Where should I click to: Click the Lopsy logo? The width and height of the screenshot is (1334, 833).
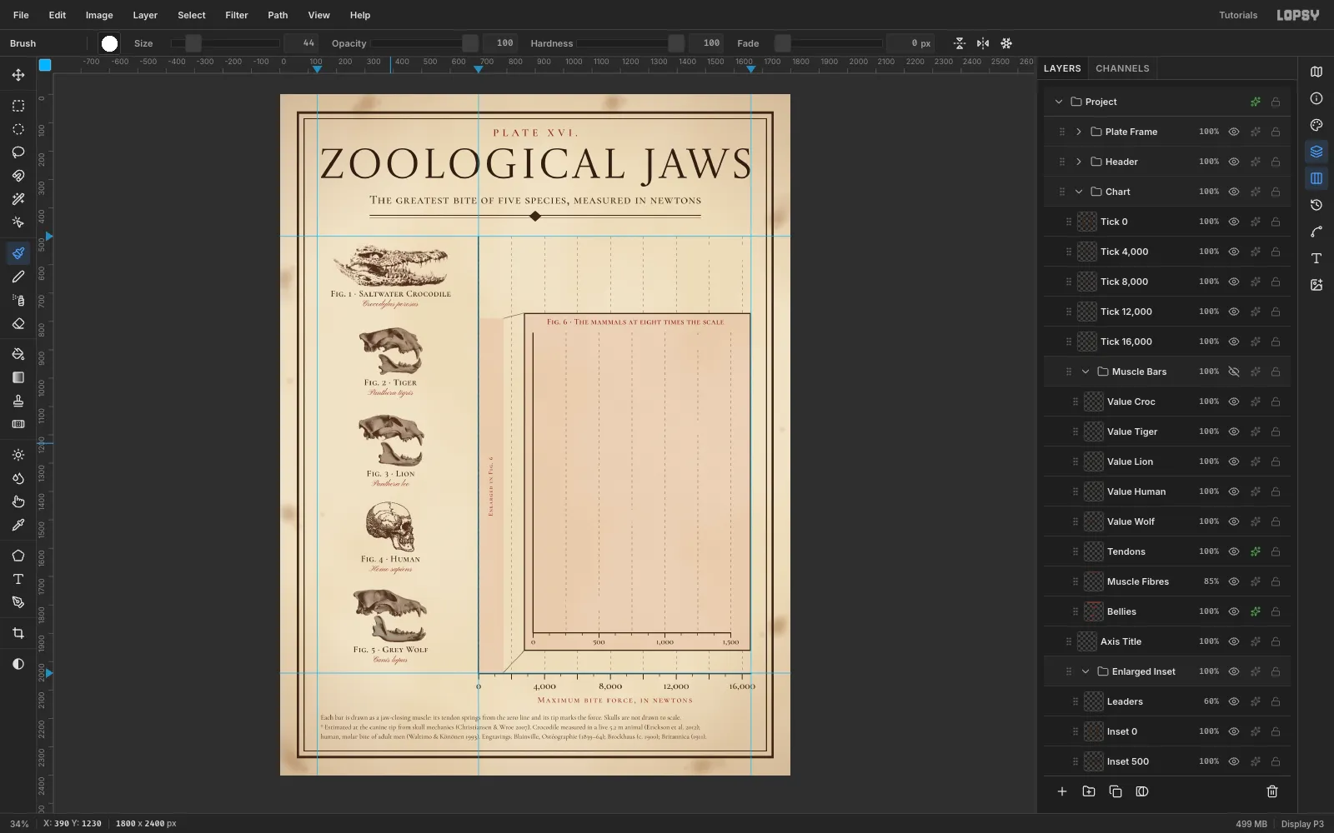pyautogui.click(x=1298, y=15)
